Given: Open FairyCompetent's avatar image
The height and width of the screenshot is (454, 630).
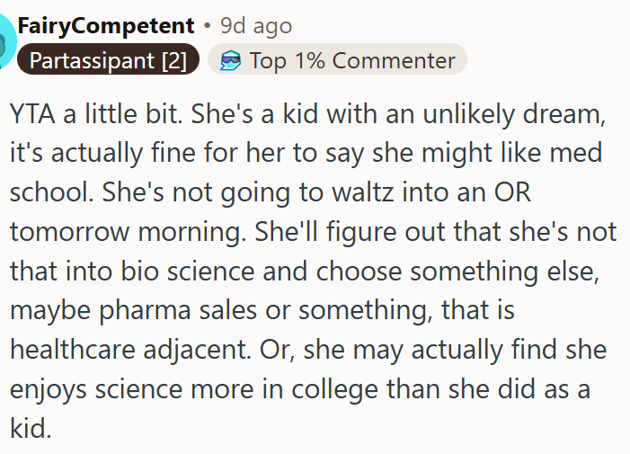Looking at the screenshot, I should pos(7,41).
